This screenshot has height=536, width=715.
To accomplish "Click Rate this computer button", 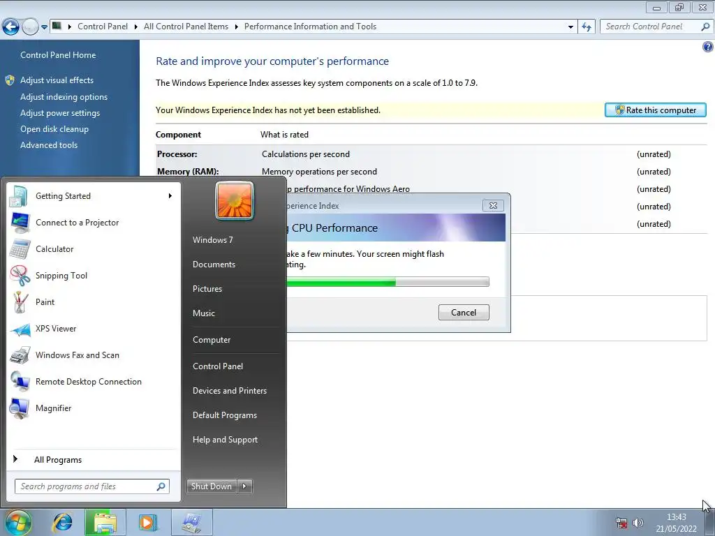I will click(655, 110).
